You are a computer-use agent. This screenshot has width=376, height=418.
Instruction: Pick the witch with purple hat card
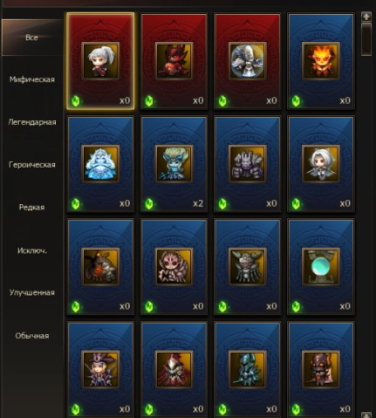pos(100,369)
